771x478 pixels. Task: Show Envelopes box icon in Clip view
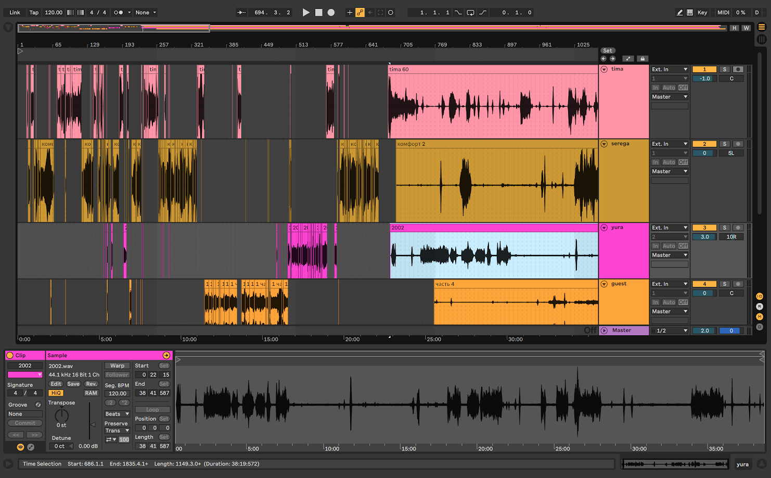31,447
